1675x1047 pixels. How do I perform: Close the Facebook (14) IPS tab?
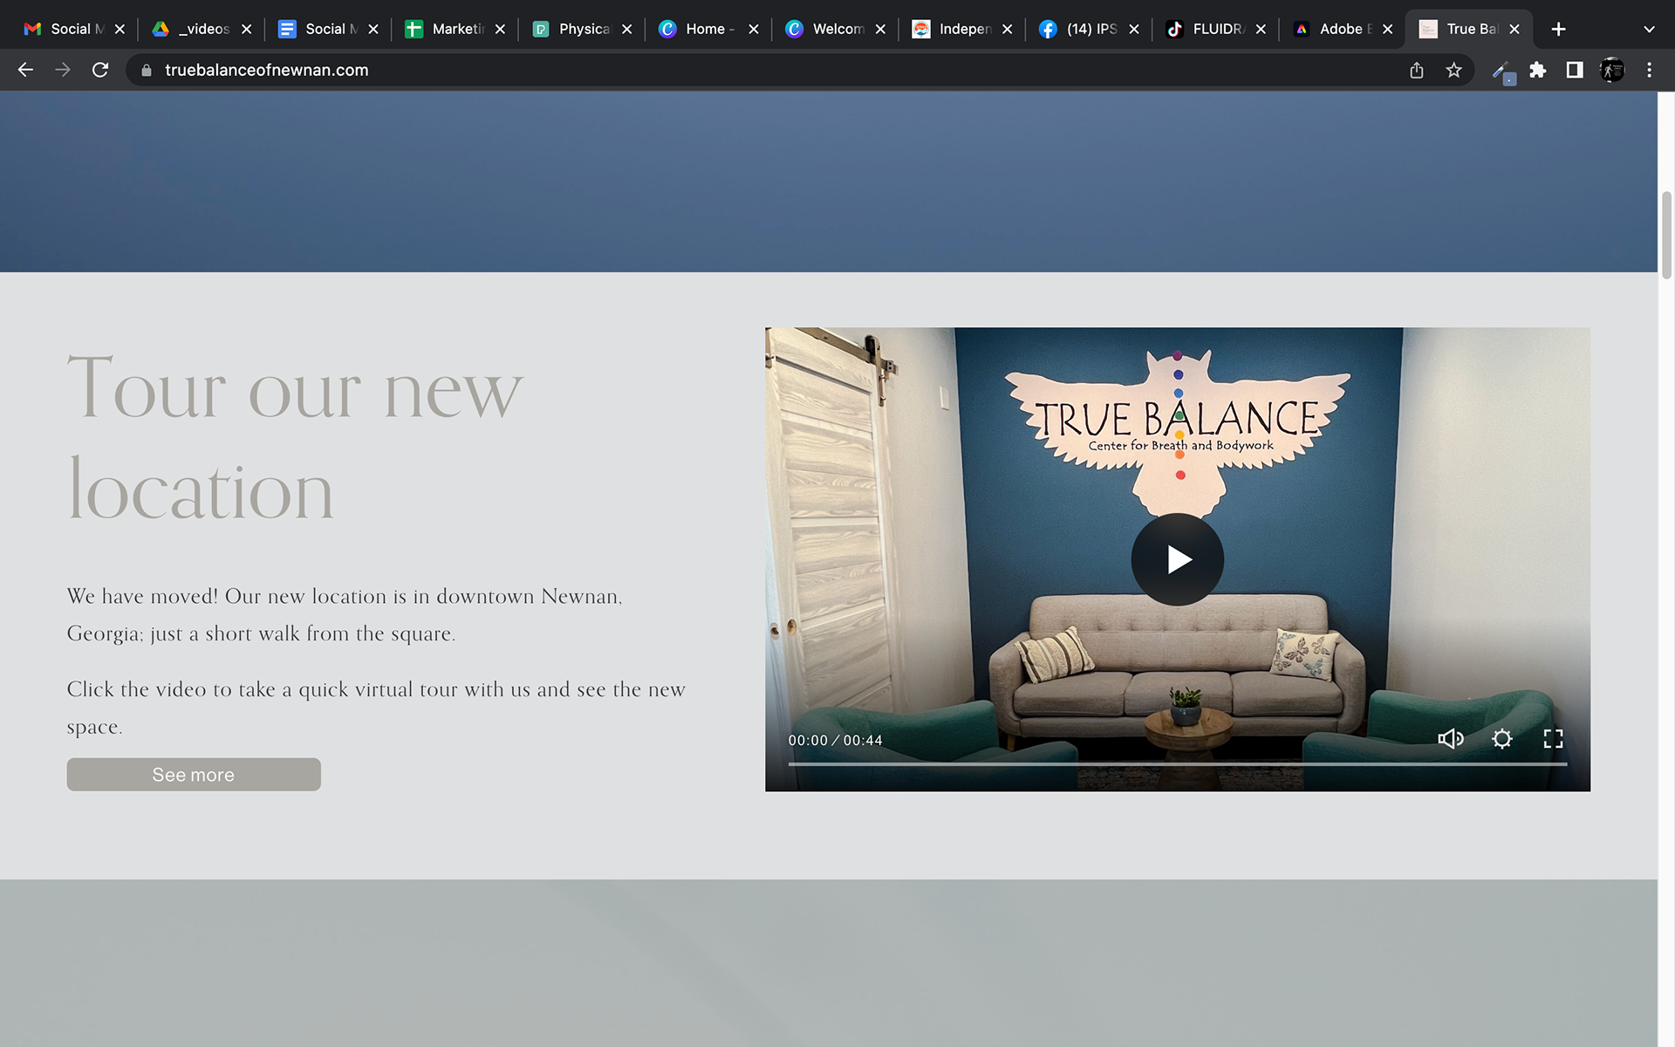1134,29
